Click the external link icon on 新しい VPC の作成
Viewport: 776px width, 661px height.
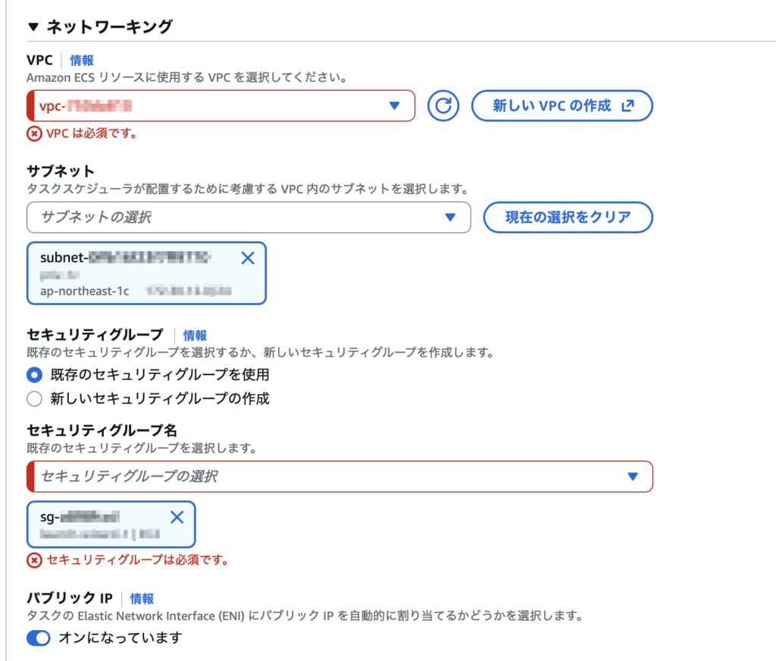(x=627, y=106)
